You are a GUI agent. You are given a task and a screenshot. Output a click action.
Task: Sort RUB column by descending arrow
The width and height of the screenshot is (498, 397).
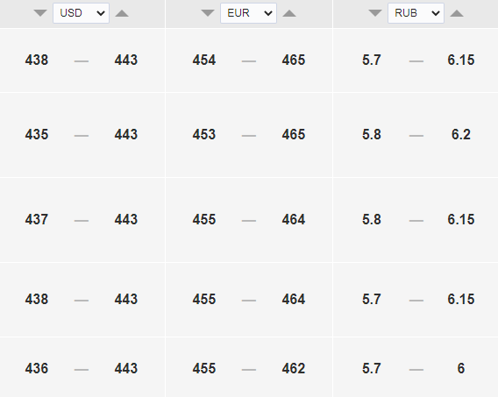(x=375, y=13)
